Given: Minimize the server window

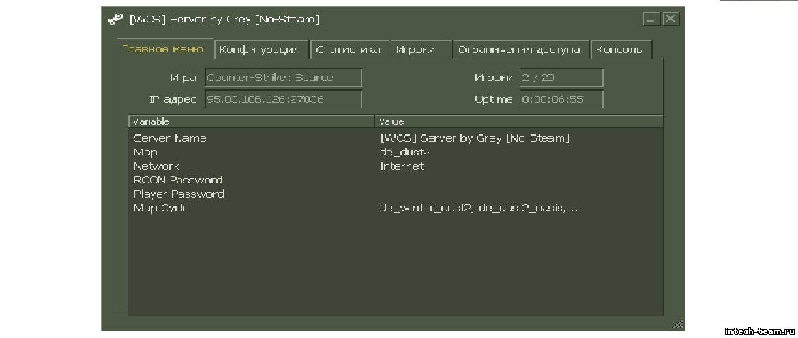Looking at the screenshot, I should (x=651, y=19).
